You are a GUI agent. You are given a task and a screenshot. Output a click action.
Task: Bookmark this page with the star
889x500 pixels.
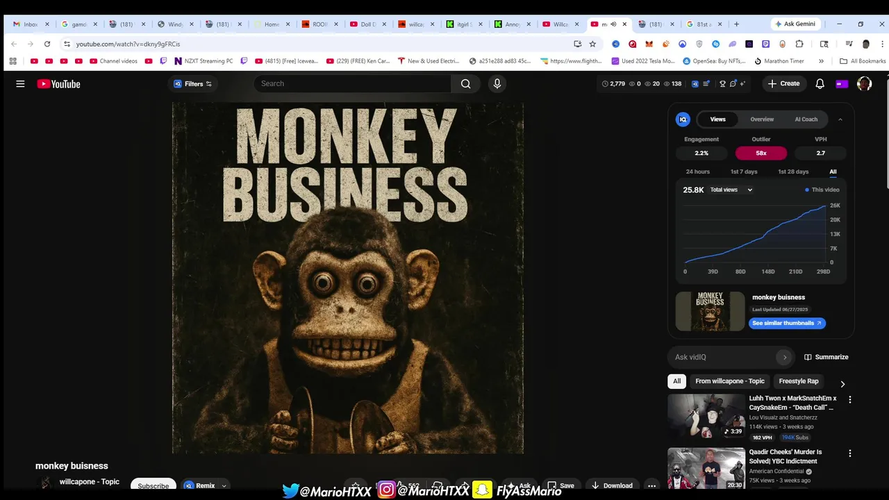(592, 44)
